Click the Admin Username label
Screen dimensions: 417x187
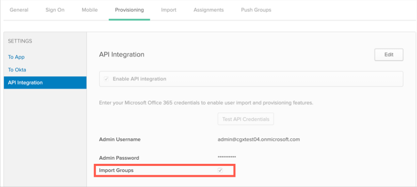pos(120,140)
